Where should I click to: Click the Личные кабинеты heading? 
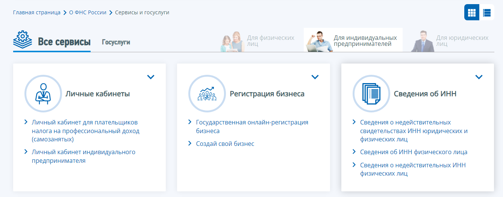pyautogui.click(x=98, y=94)
